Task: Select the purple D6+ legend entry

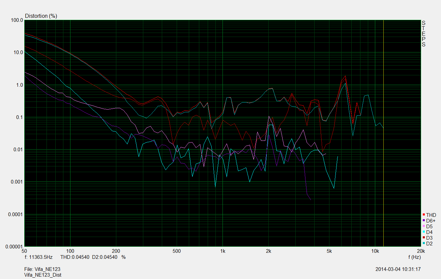Action: point(431,221)
